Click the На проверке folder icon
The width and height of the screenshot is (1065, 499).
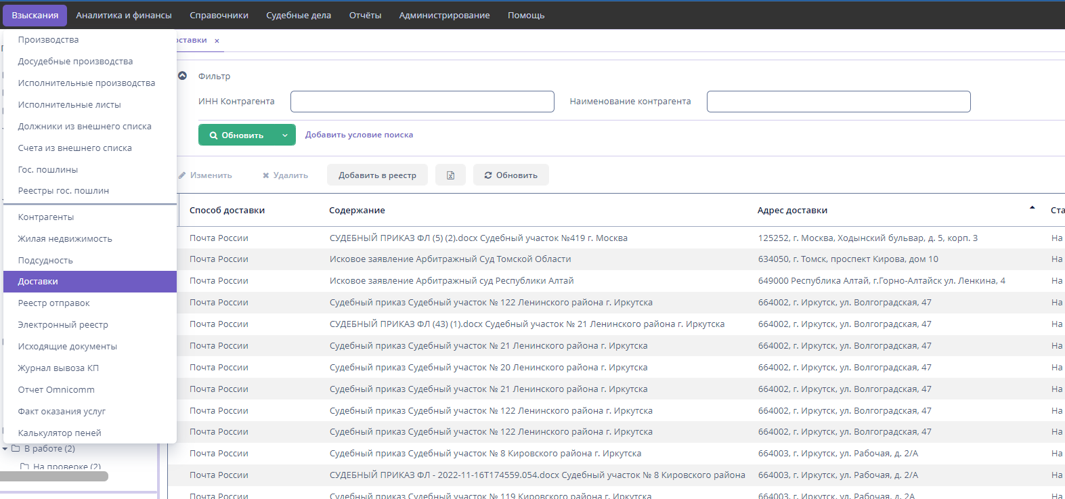tap(25, 467)
